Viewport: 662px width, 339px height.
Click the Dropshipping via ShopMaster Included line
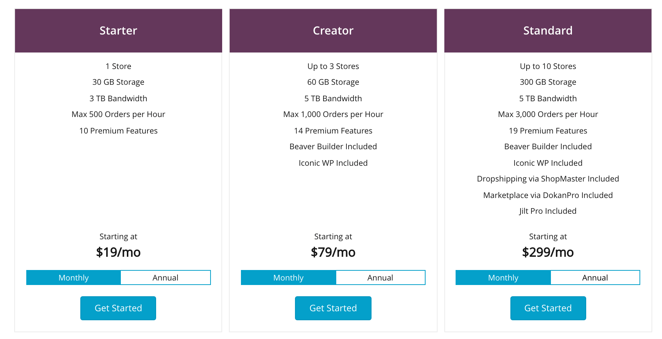point(548,179)
